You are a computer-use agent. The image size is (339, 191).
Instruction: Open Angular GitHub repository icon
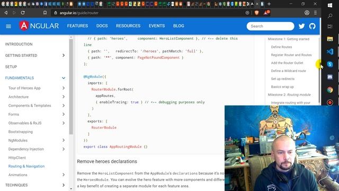312,26
